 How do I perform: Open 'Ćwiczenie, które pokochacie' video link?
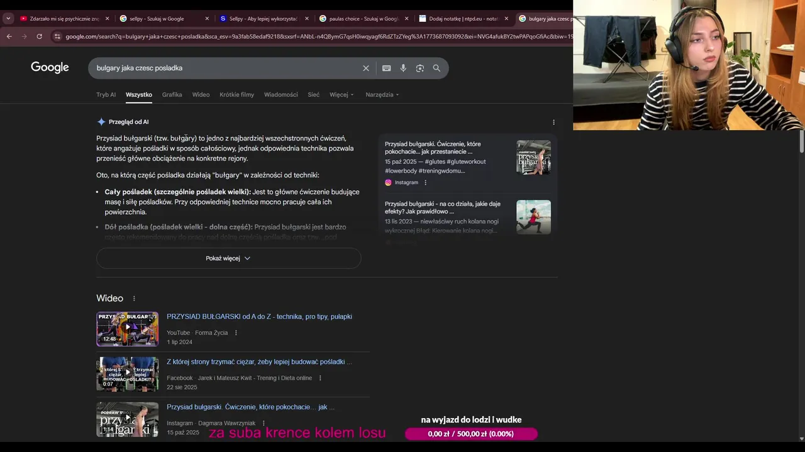point(250,407)
